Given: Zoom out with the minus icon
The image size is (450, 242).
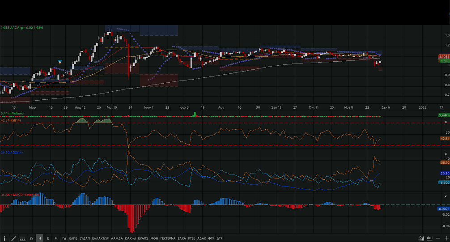Looking at the screenshot, I should [438, 238].
